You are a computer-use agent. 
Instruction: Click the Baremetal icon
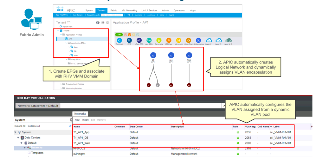pyautogui.click(x=159, y=40)
